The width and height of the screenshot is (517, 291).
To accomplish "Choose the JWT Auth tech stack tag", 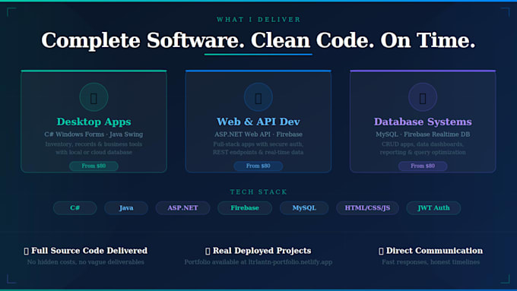I will [433, 208].
